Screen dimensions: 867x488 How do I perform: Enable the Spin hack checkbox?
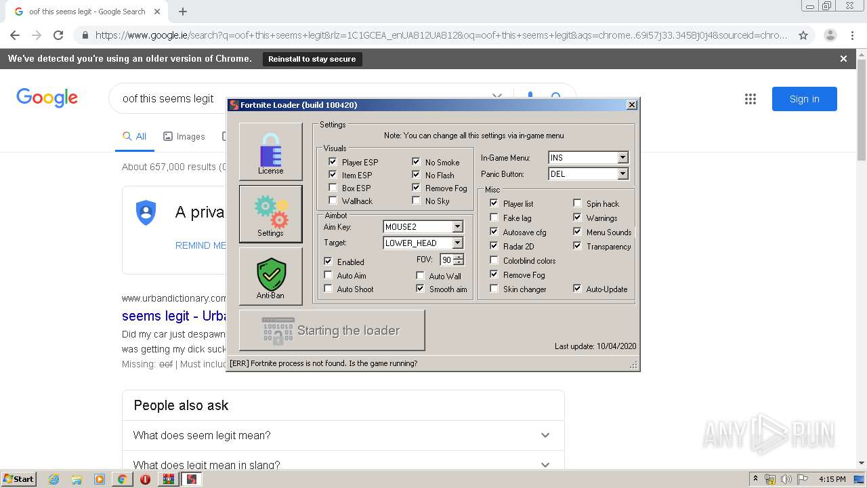coord(577,203)
